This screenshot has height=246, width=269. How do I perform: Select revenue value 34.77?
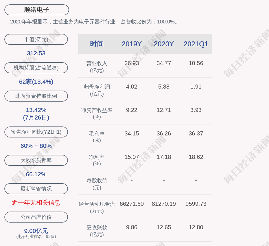pyautogui.click(x=164, y=63)
